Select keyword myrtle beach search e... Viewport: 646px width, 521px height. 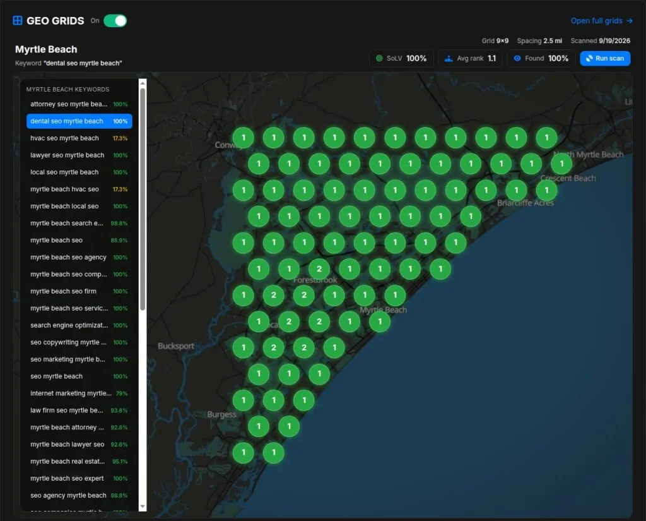79,223
